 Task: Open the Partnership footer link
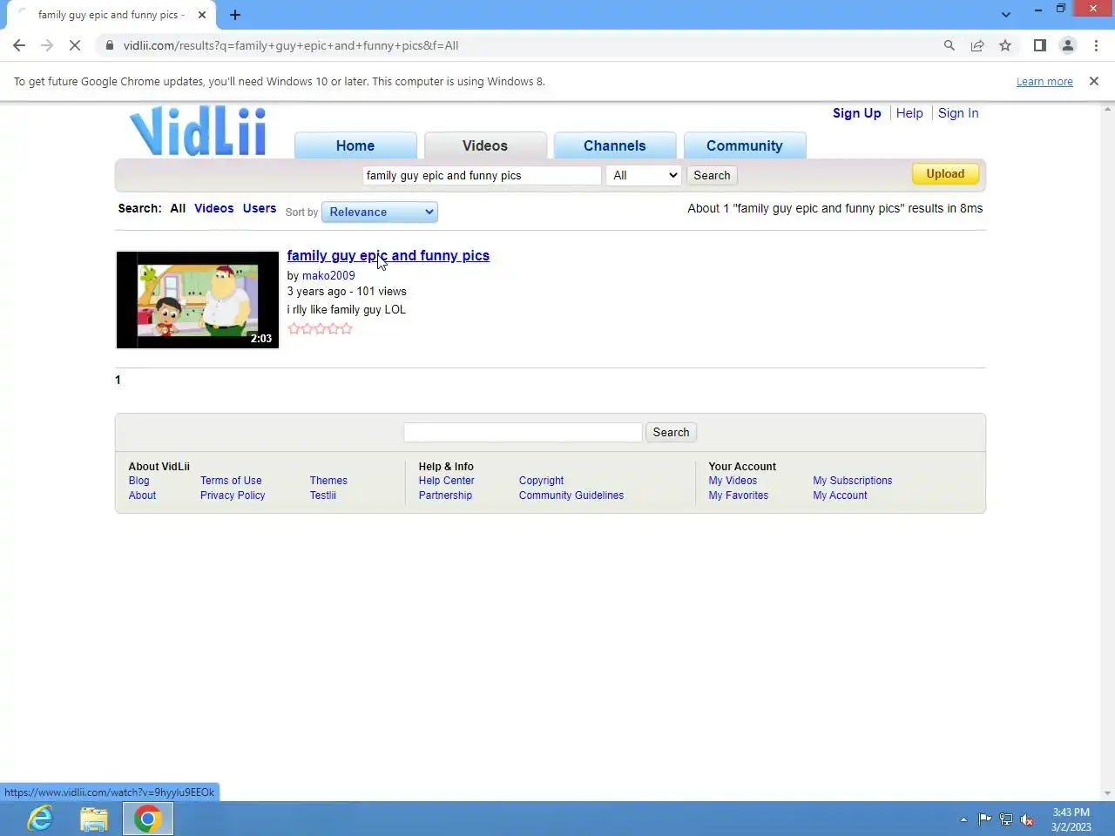point(445,496)
